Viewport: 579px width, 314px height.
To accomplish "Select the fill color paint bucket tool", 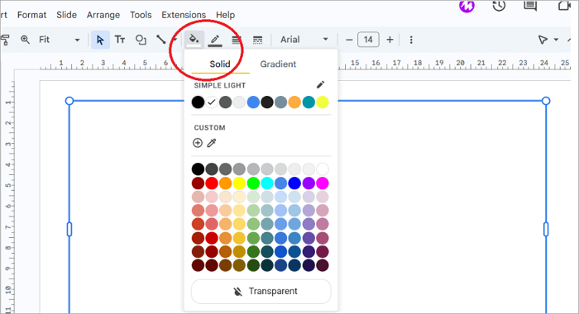I will point(194,40).
